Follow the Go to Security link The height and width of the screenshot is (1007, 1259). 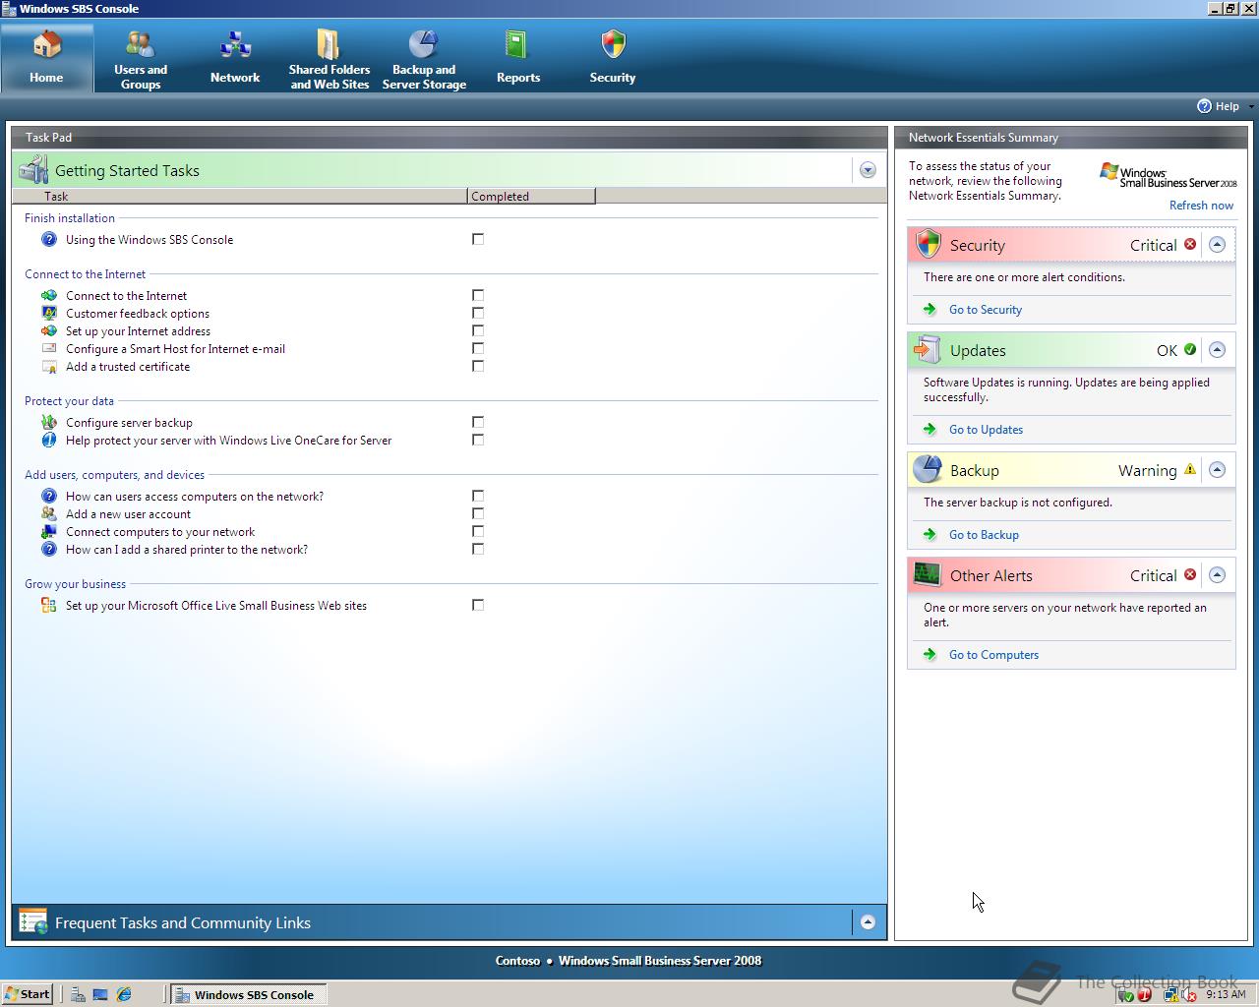[985, 310]
